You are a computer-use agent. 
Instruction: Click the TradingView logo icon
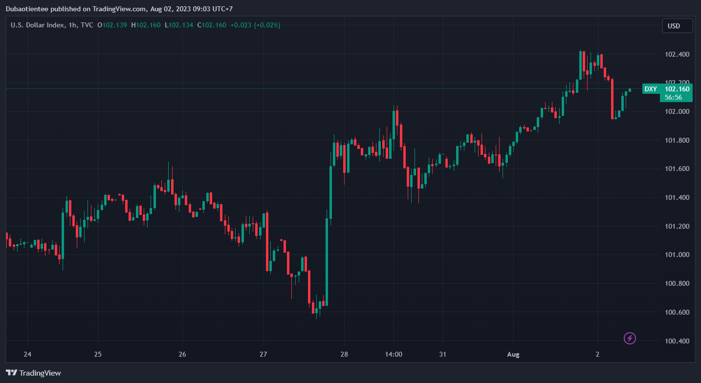point(11,373)
